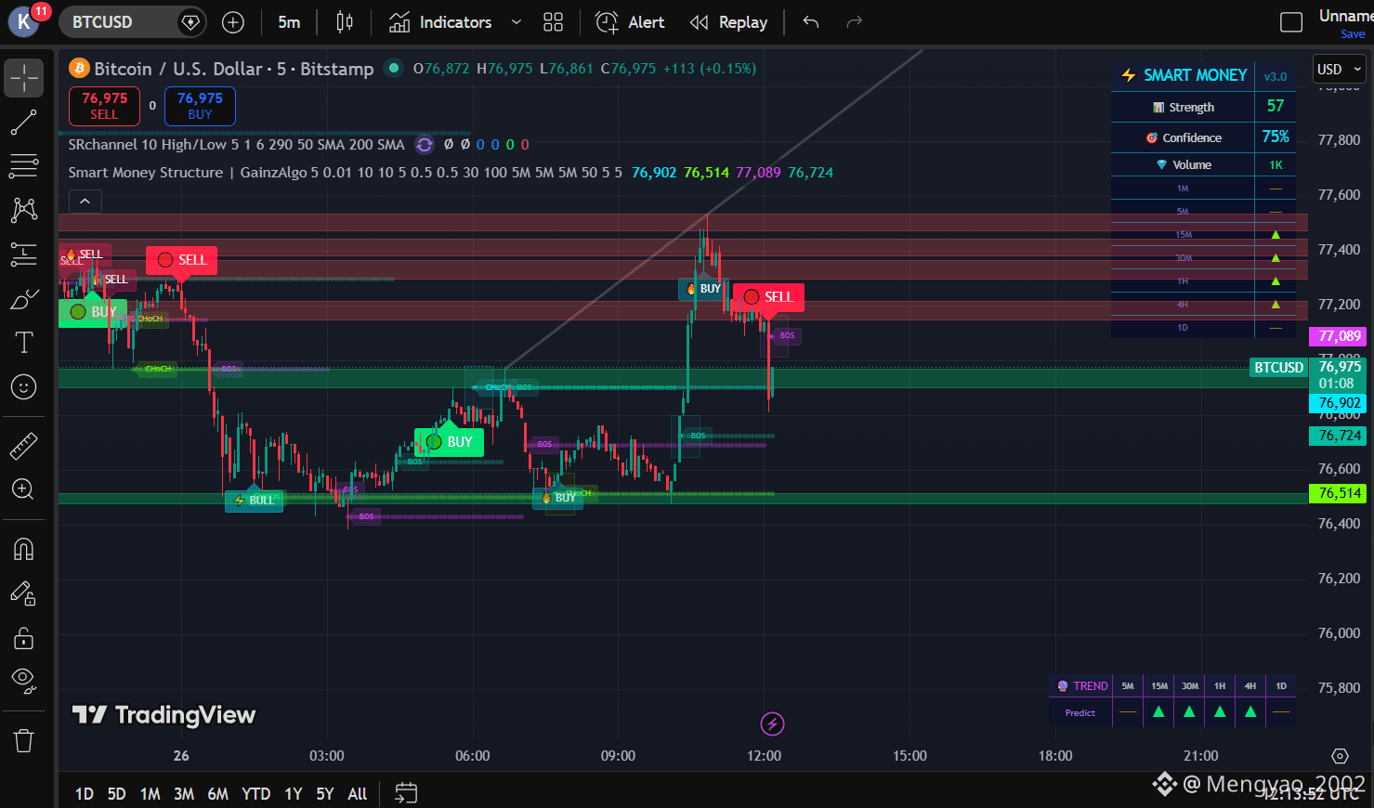Set date range to 6M
Screen dimensions: 1374x808
point(217,794)
